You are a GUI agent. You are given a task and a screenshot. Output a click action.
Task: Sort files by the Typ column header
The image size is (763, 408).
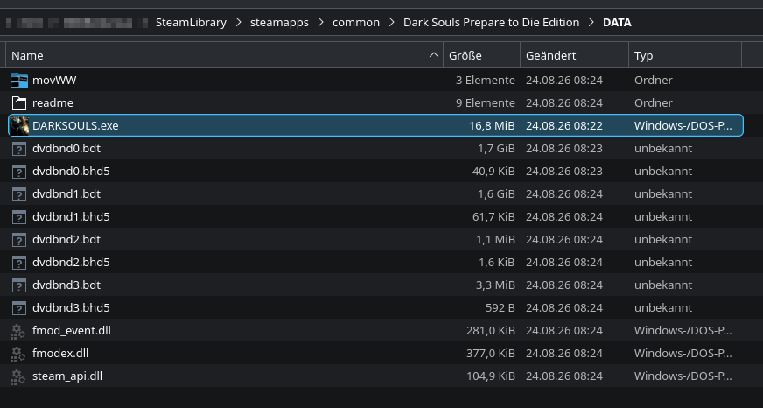(x=685, y=55)
